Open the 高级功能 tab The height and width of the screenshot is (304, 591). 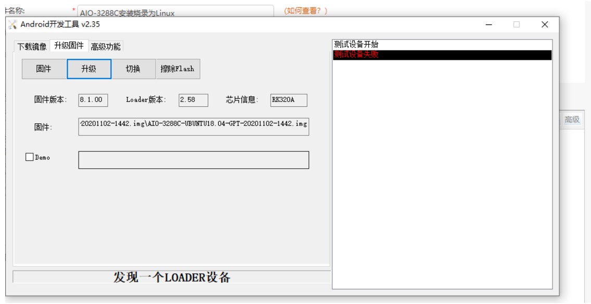coord(106,46)
